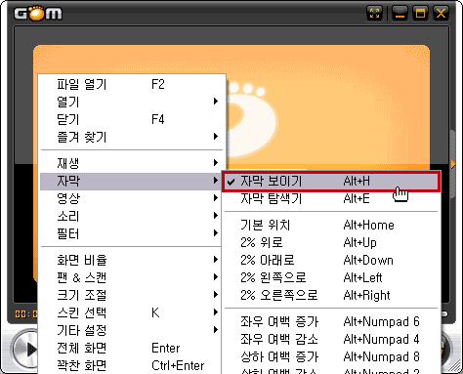Open the 자막 submenu entry
463x374 pixels.
pos(131,181)
